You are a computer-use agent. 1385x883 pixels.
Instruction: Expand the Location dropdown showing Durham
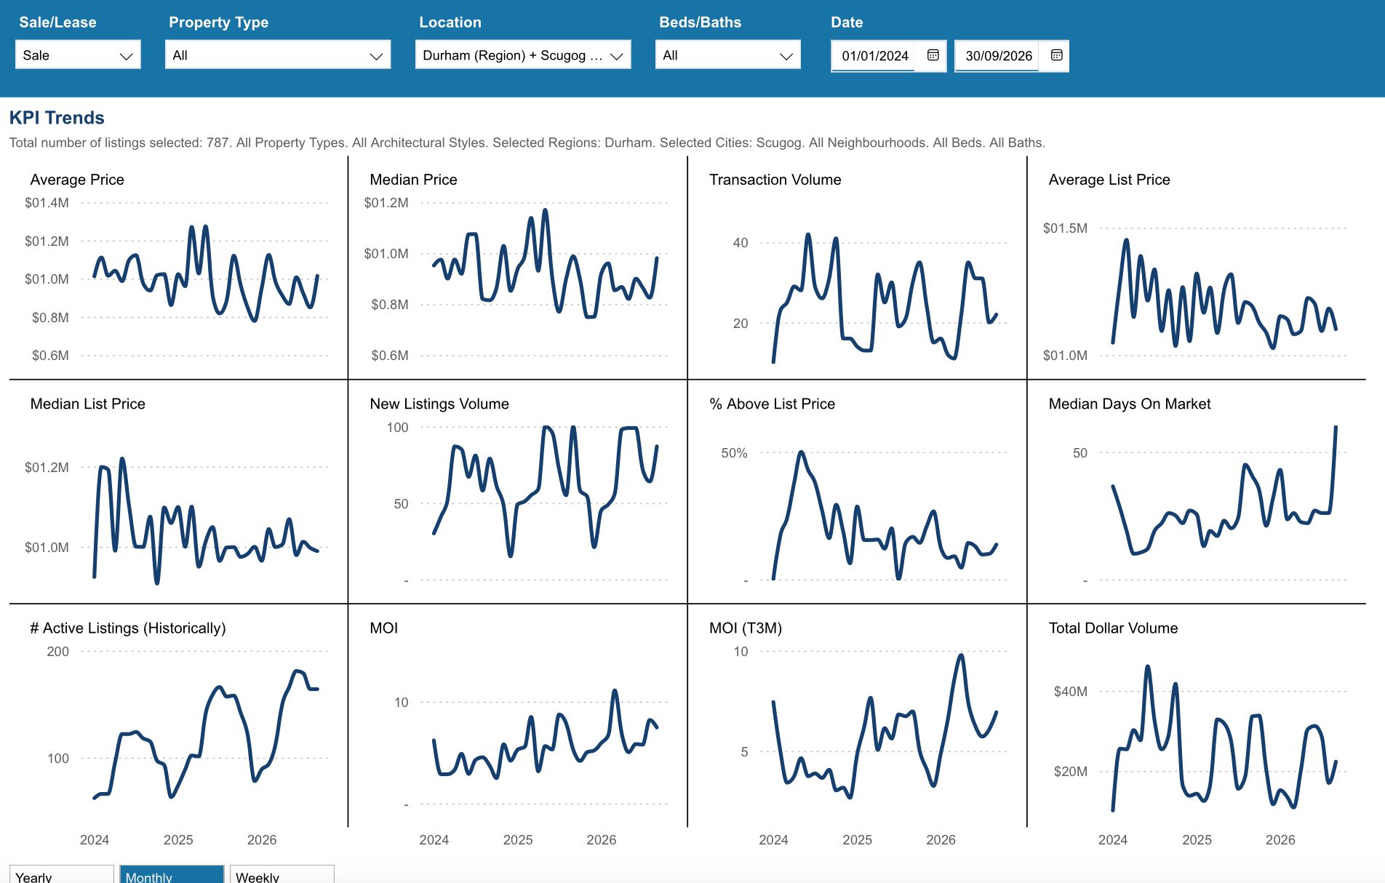point(523,55)
